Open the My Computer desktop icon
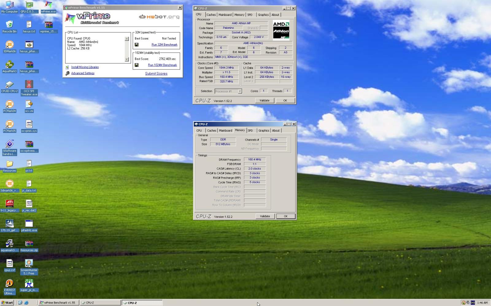Image resolution: width=491 pixels, height=306 pixels. (10, 7)
